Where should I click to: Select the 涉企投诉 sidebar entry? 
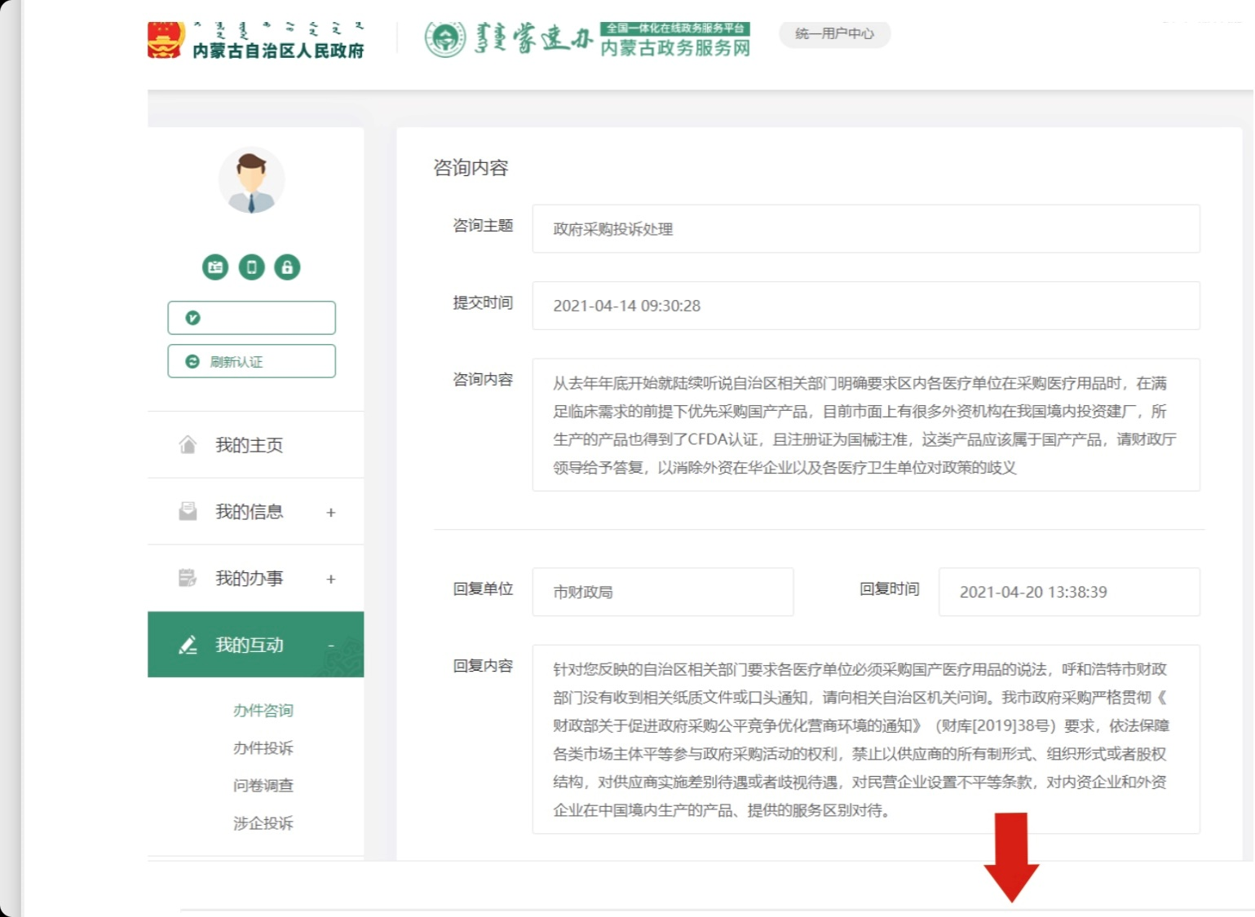tap(262, 823)
